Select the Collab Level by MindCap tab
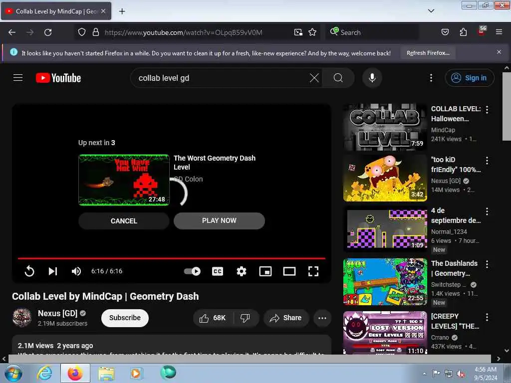The image size is (511, 383). tap(56, 11)
